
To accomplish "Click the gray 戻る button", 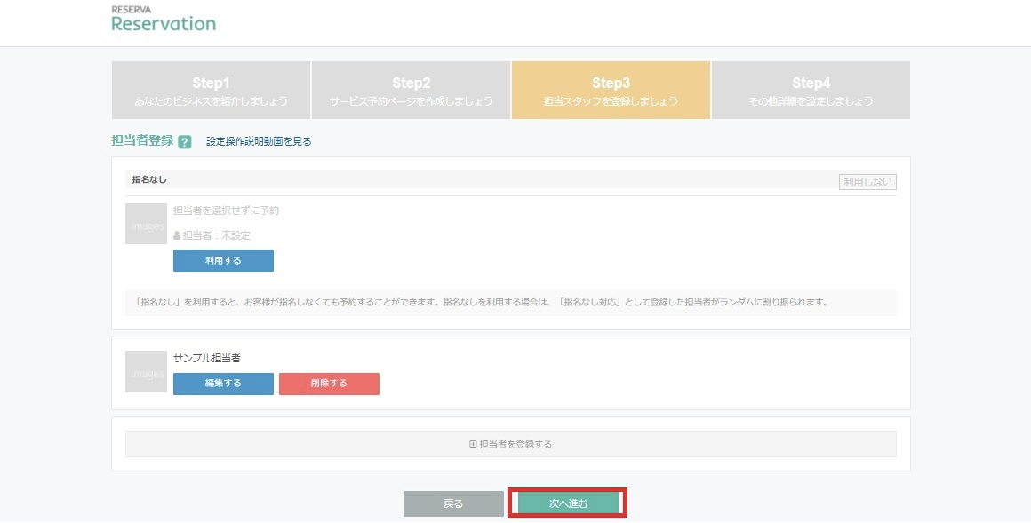I will click(453, 503).
